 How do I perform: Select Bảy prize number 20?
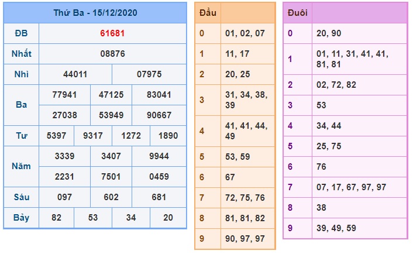(168, 218)
